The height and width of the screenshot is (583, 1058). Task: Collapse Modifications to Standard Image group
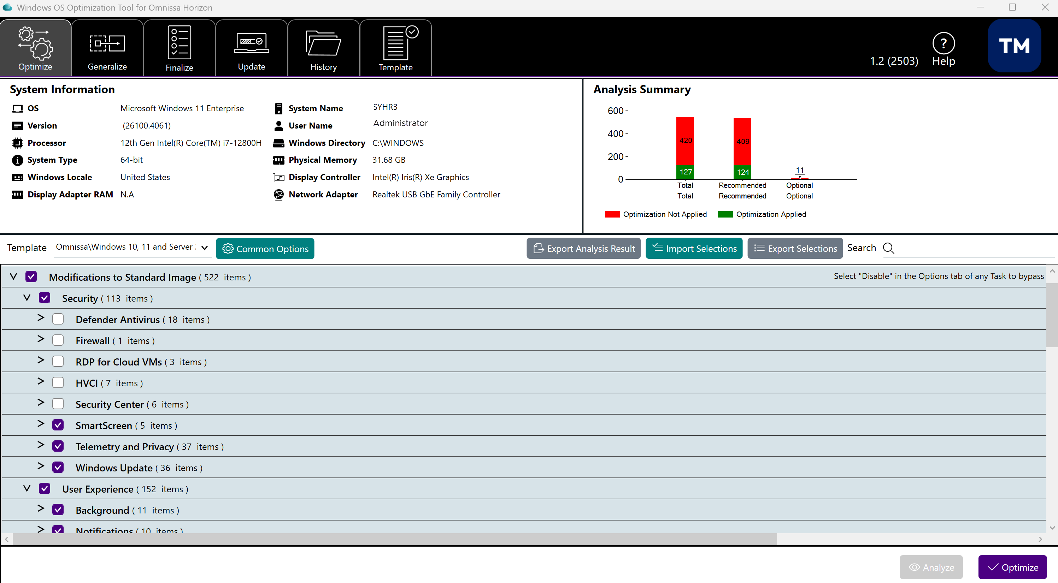[x=13, y=277]
